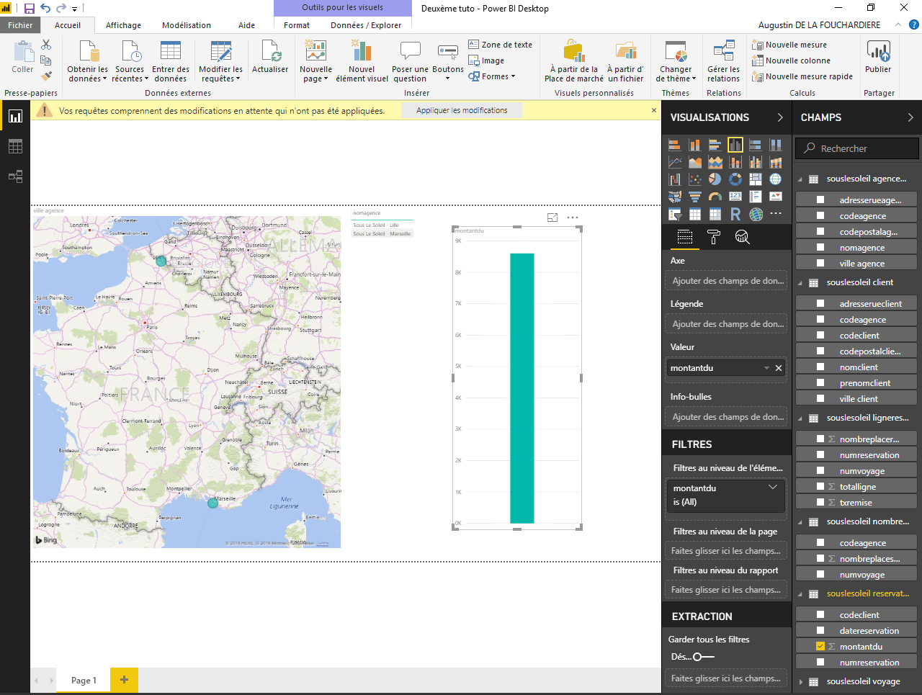This screenshot has height=695, width=922.
Task: Select the waterfall chart visual
Action: 675,179
